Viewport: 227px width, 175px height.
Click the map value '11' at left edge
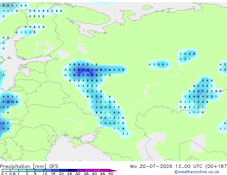[x=4, y=129]
